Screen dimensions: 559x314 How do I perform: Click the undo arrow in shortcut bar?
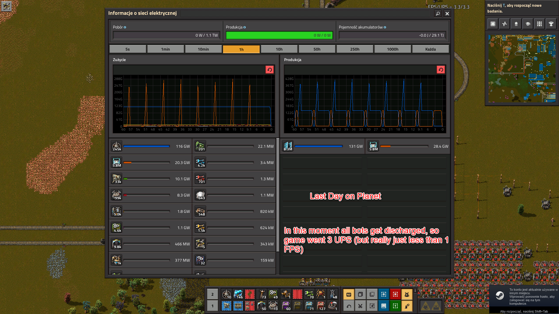[x=349, y=306]
